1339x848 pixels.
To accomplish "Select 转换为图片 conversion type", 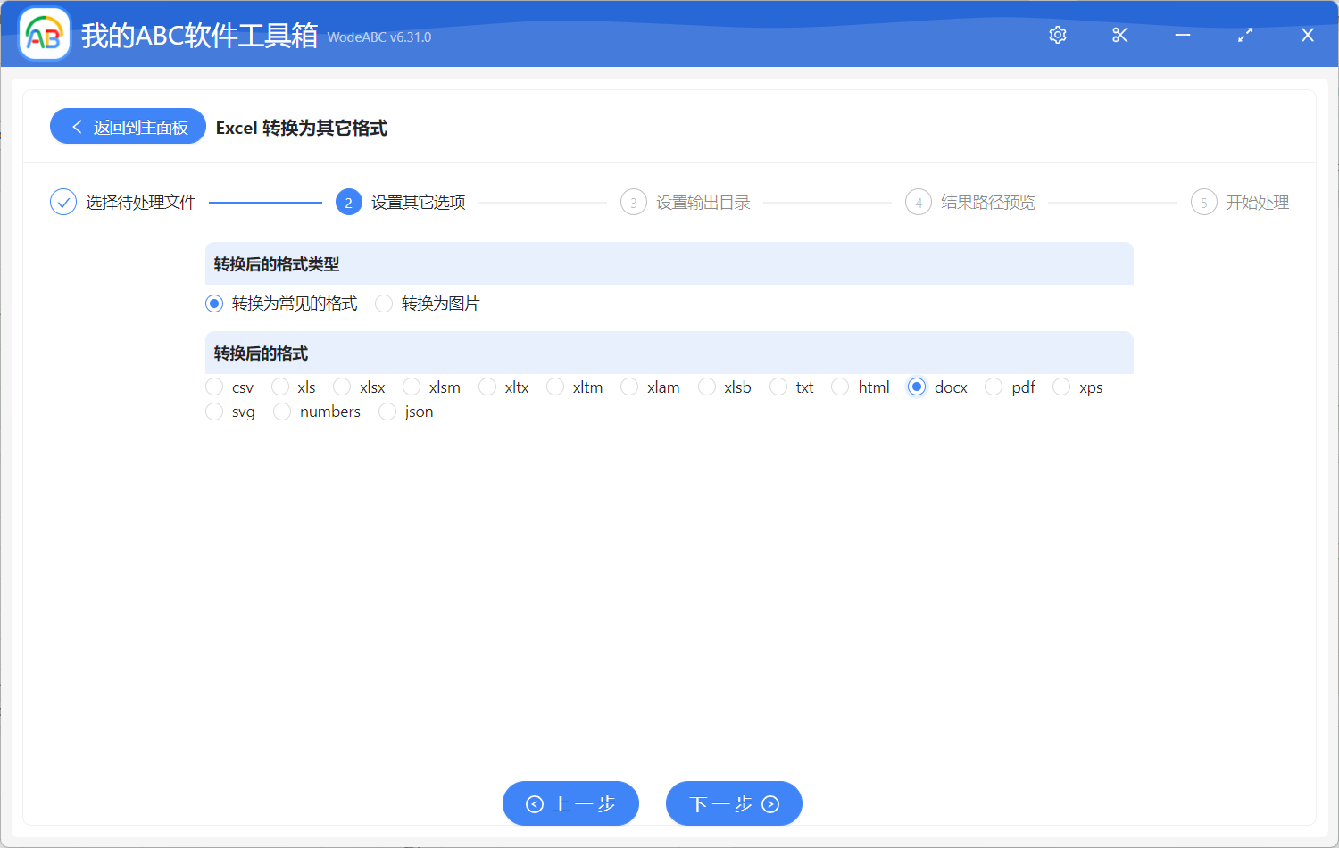I will click(x=384, y=303).
